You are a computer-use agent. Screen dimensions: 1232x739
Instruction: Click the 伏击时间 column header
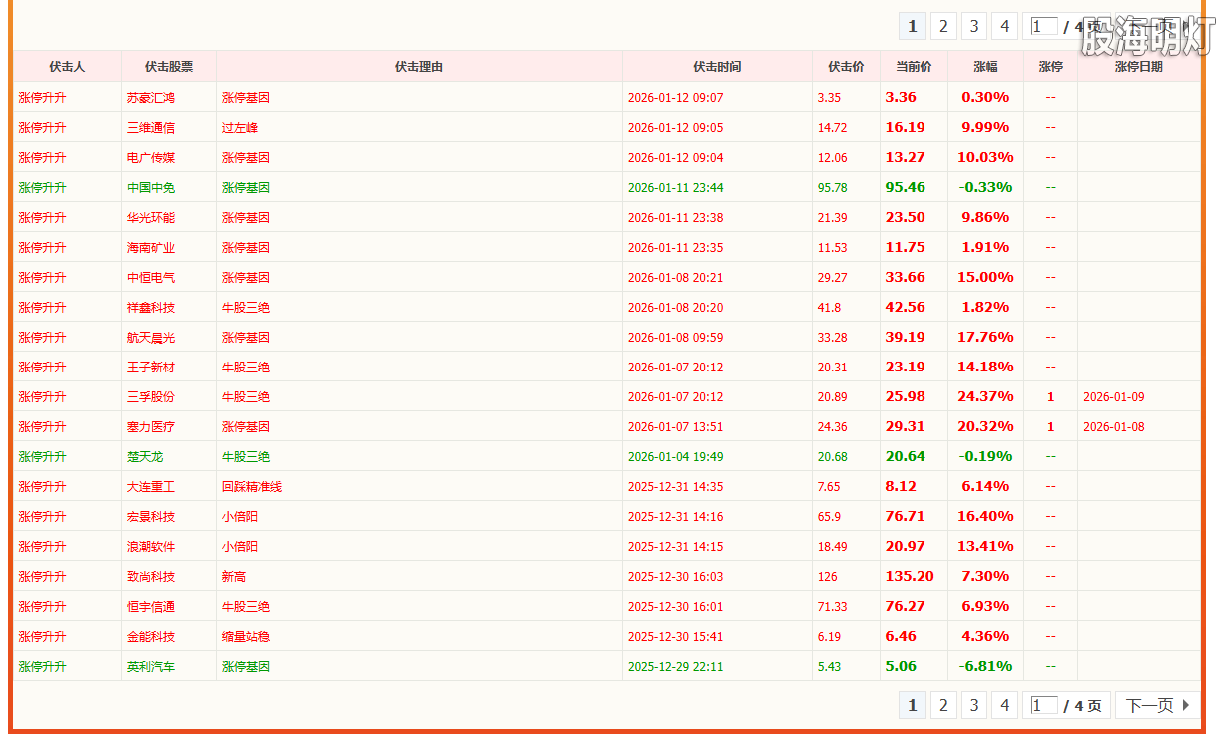click(x=716, y=66)
